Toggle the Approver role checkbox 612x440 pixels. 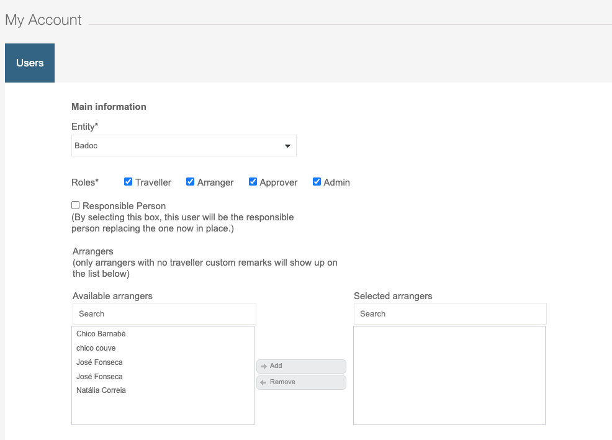click(x=253, y=182)
